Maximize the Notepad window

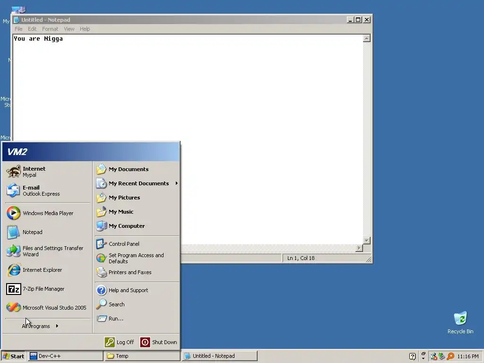358,20
